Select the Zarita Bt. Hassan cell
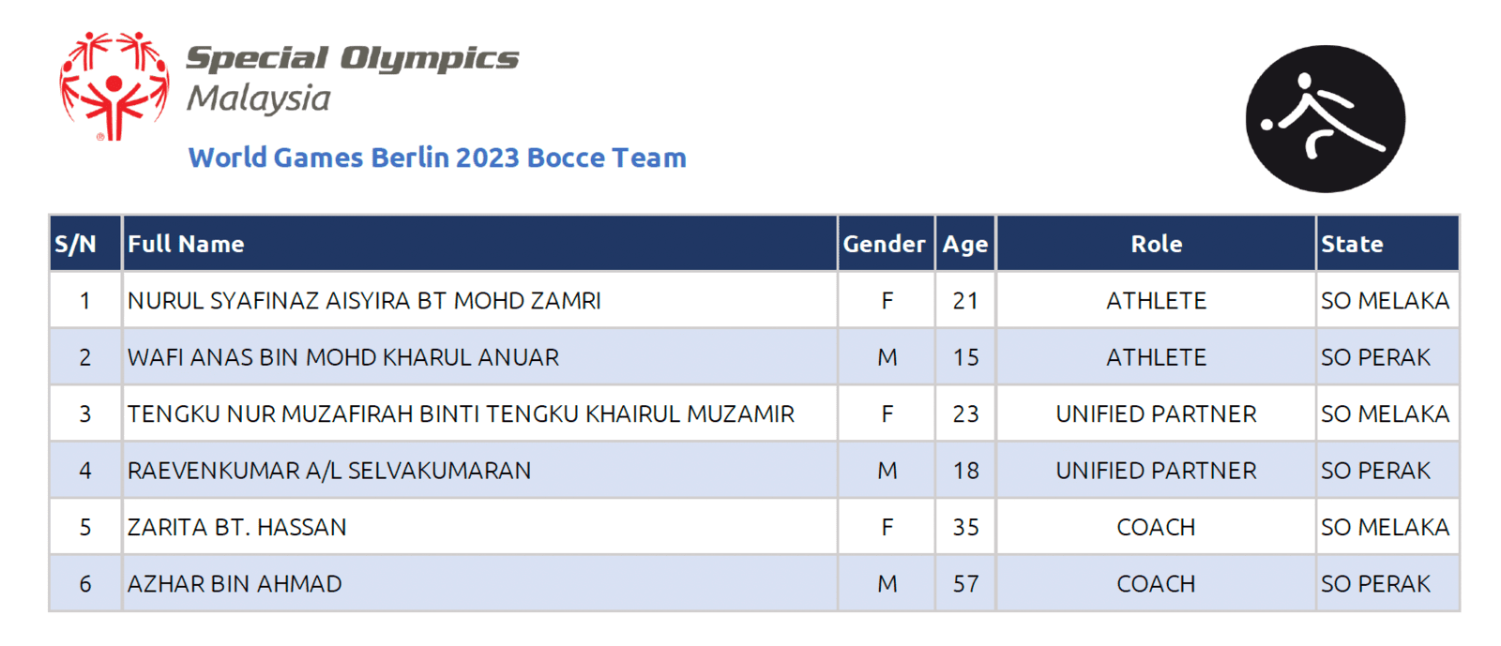 tap(479, 527)
